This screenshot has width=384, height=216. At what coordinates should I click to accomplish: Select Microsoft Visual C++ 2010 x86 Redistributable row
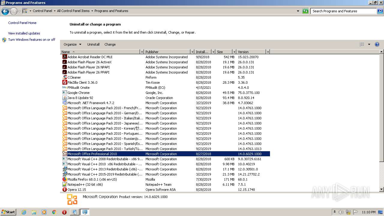(165, 164)
